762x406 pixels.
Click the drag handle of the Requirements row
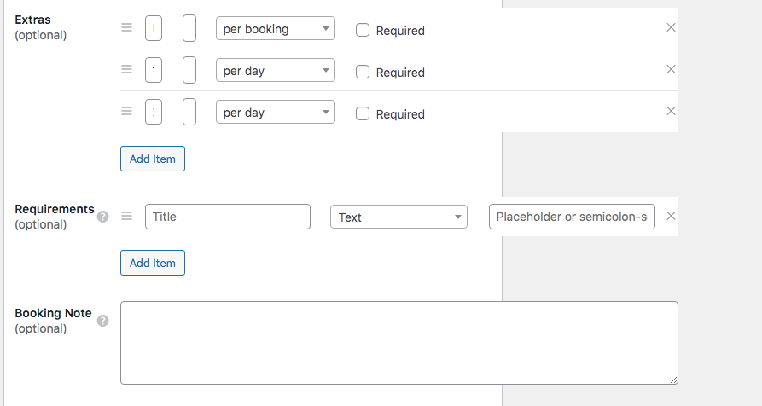[127, 216]
